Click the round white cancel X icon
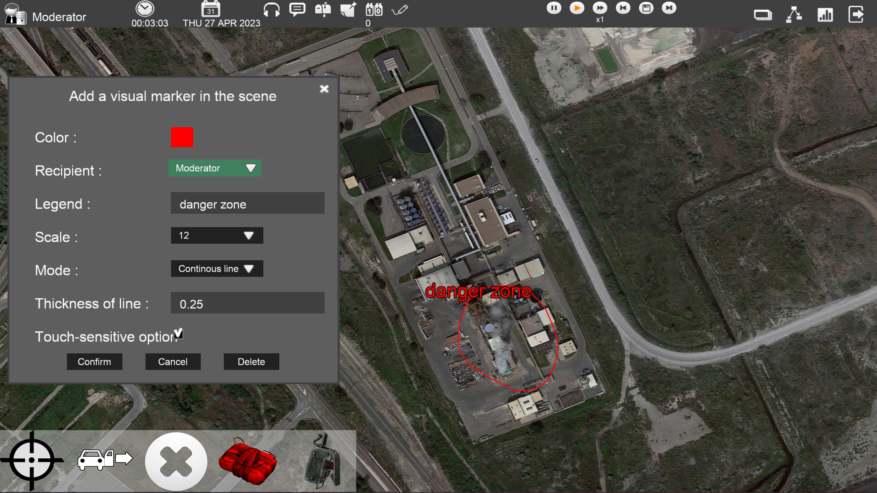The width and height of the screenshot is (877, 493). [176, 461]
